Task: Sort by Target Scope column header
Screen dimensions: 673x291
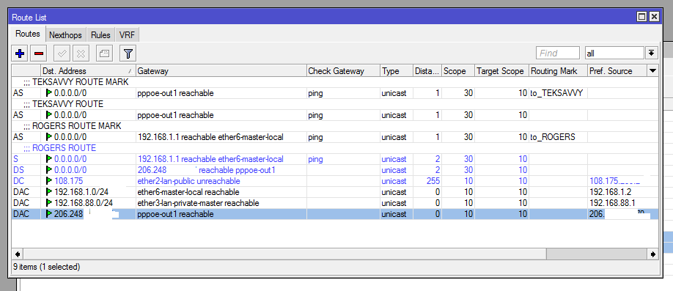Action: (x=501, y=71)
